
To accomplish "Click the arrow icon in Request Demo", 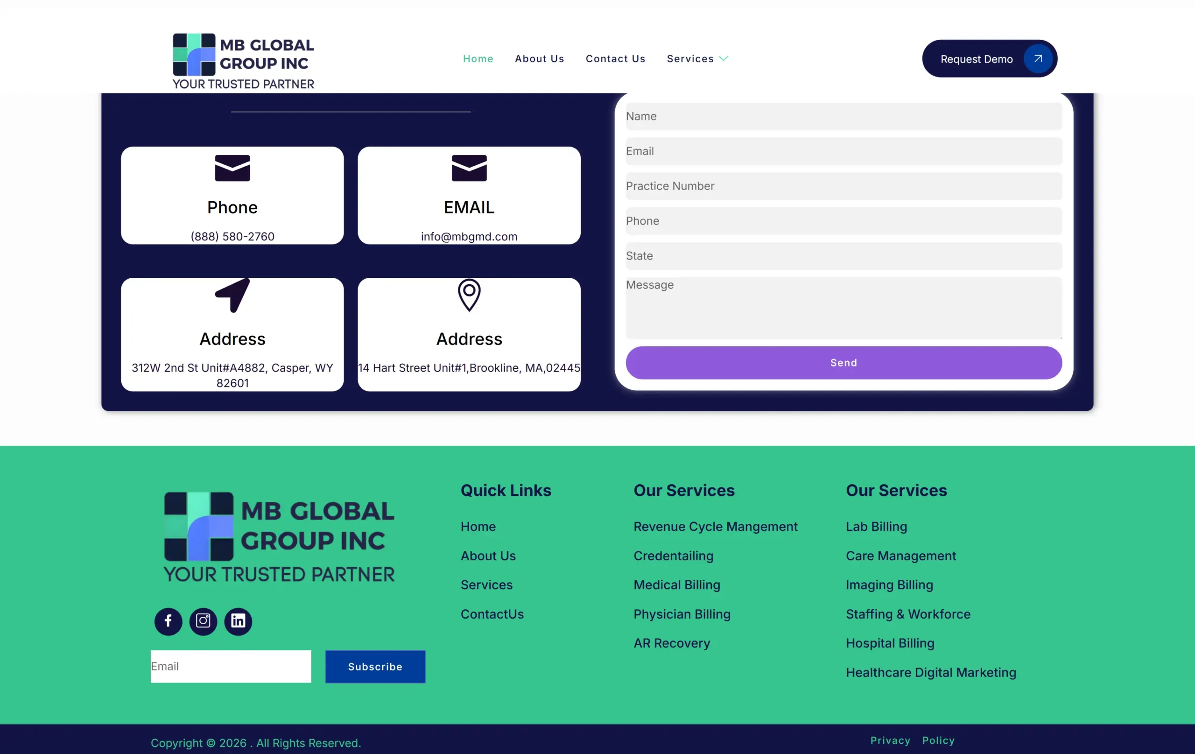I will point(1038,58).
